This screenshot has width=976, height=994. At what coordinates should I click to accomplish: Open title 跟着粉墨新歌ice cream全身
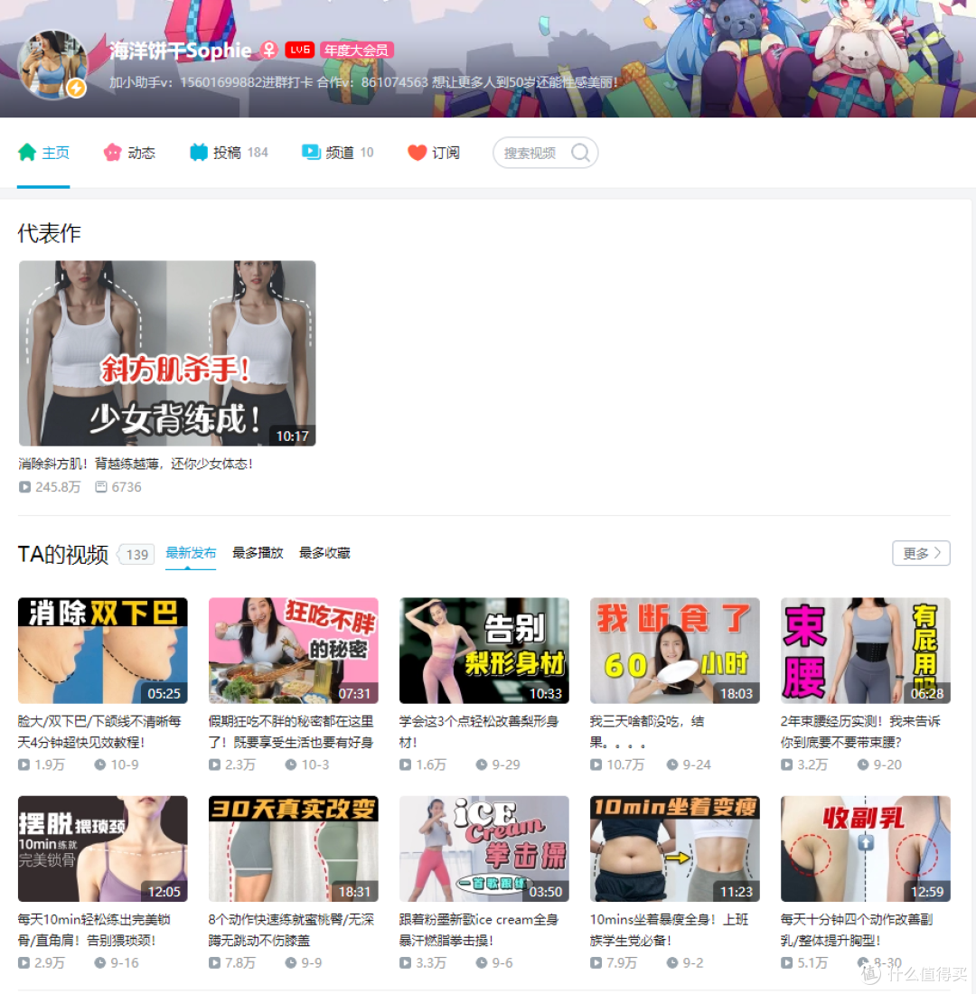[x=479, y=930]
